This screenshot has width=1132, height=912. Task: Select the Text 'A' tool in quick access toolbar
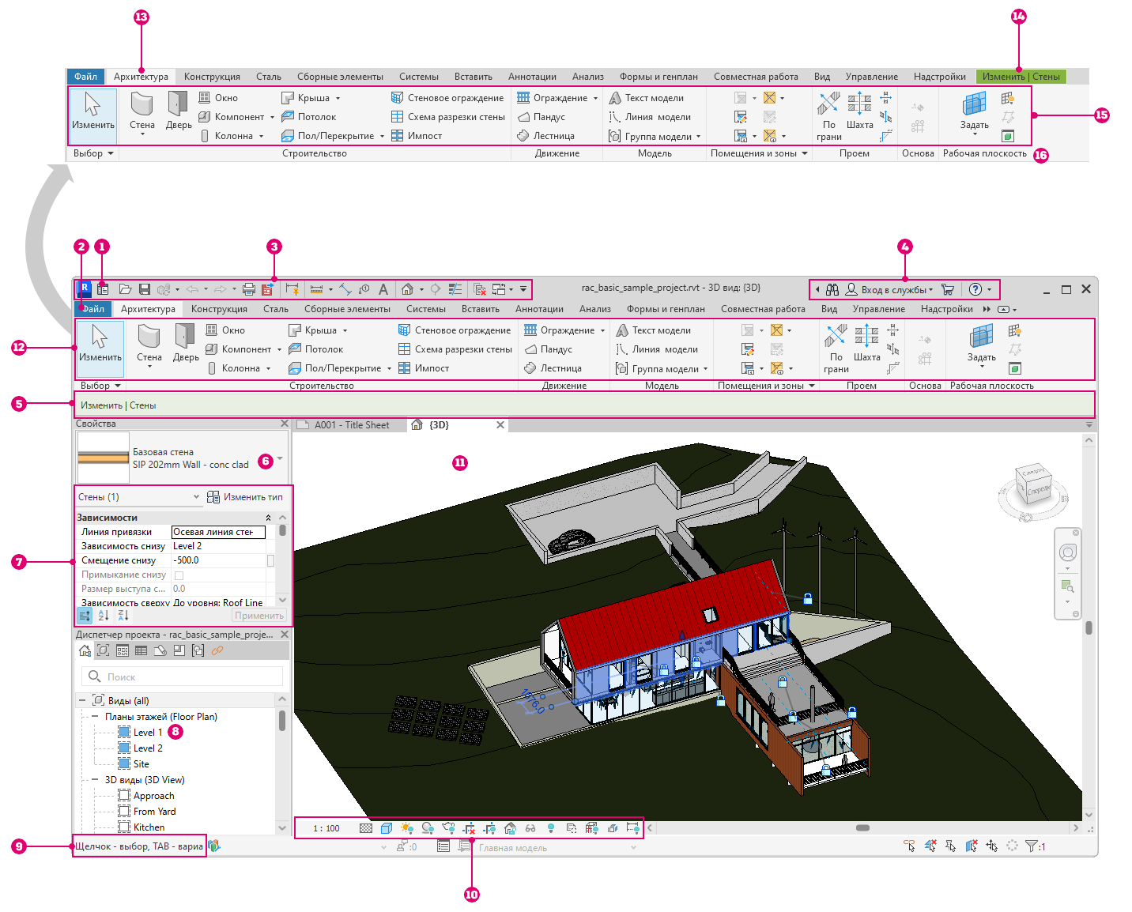pyautogui.click(x=383, y=289)
